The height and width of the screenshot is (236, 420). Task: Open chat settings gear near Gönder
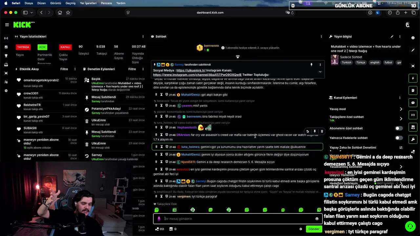(x=301, y=229)
